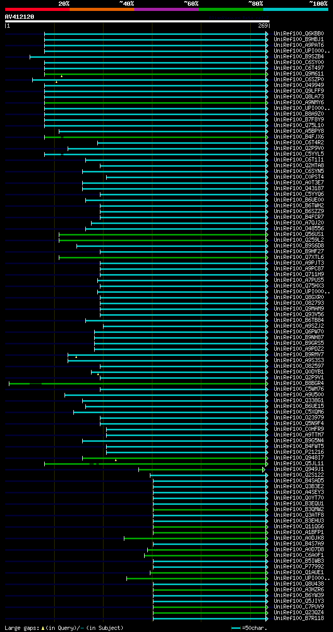Click the UniRef100_B9RMV7 label
Screen dimensions: 333x632
[x=299, y=354]
